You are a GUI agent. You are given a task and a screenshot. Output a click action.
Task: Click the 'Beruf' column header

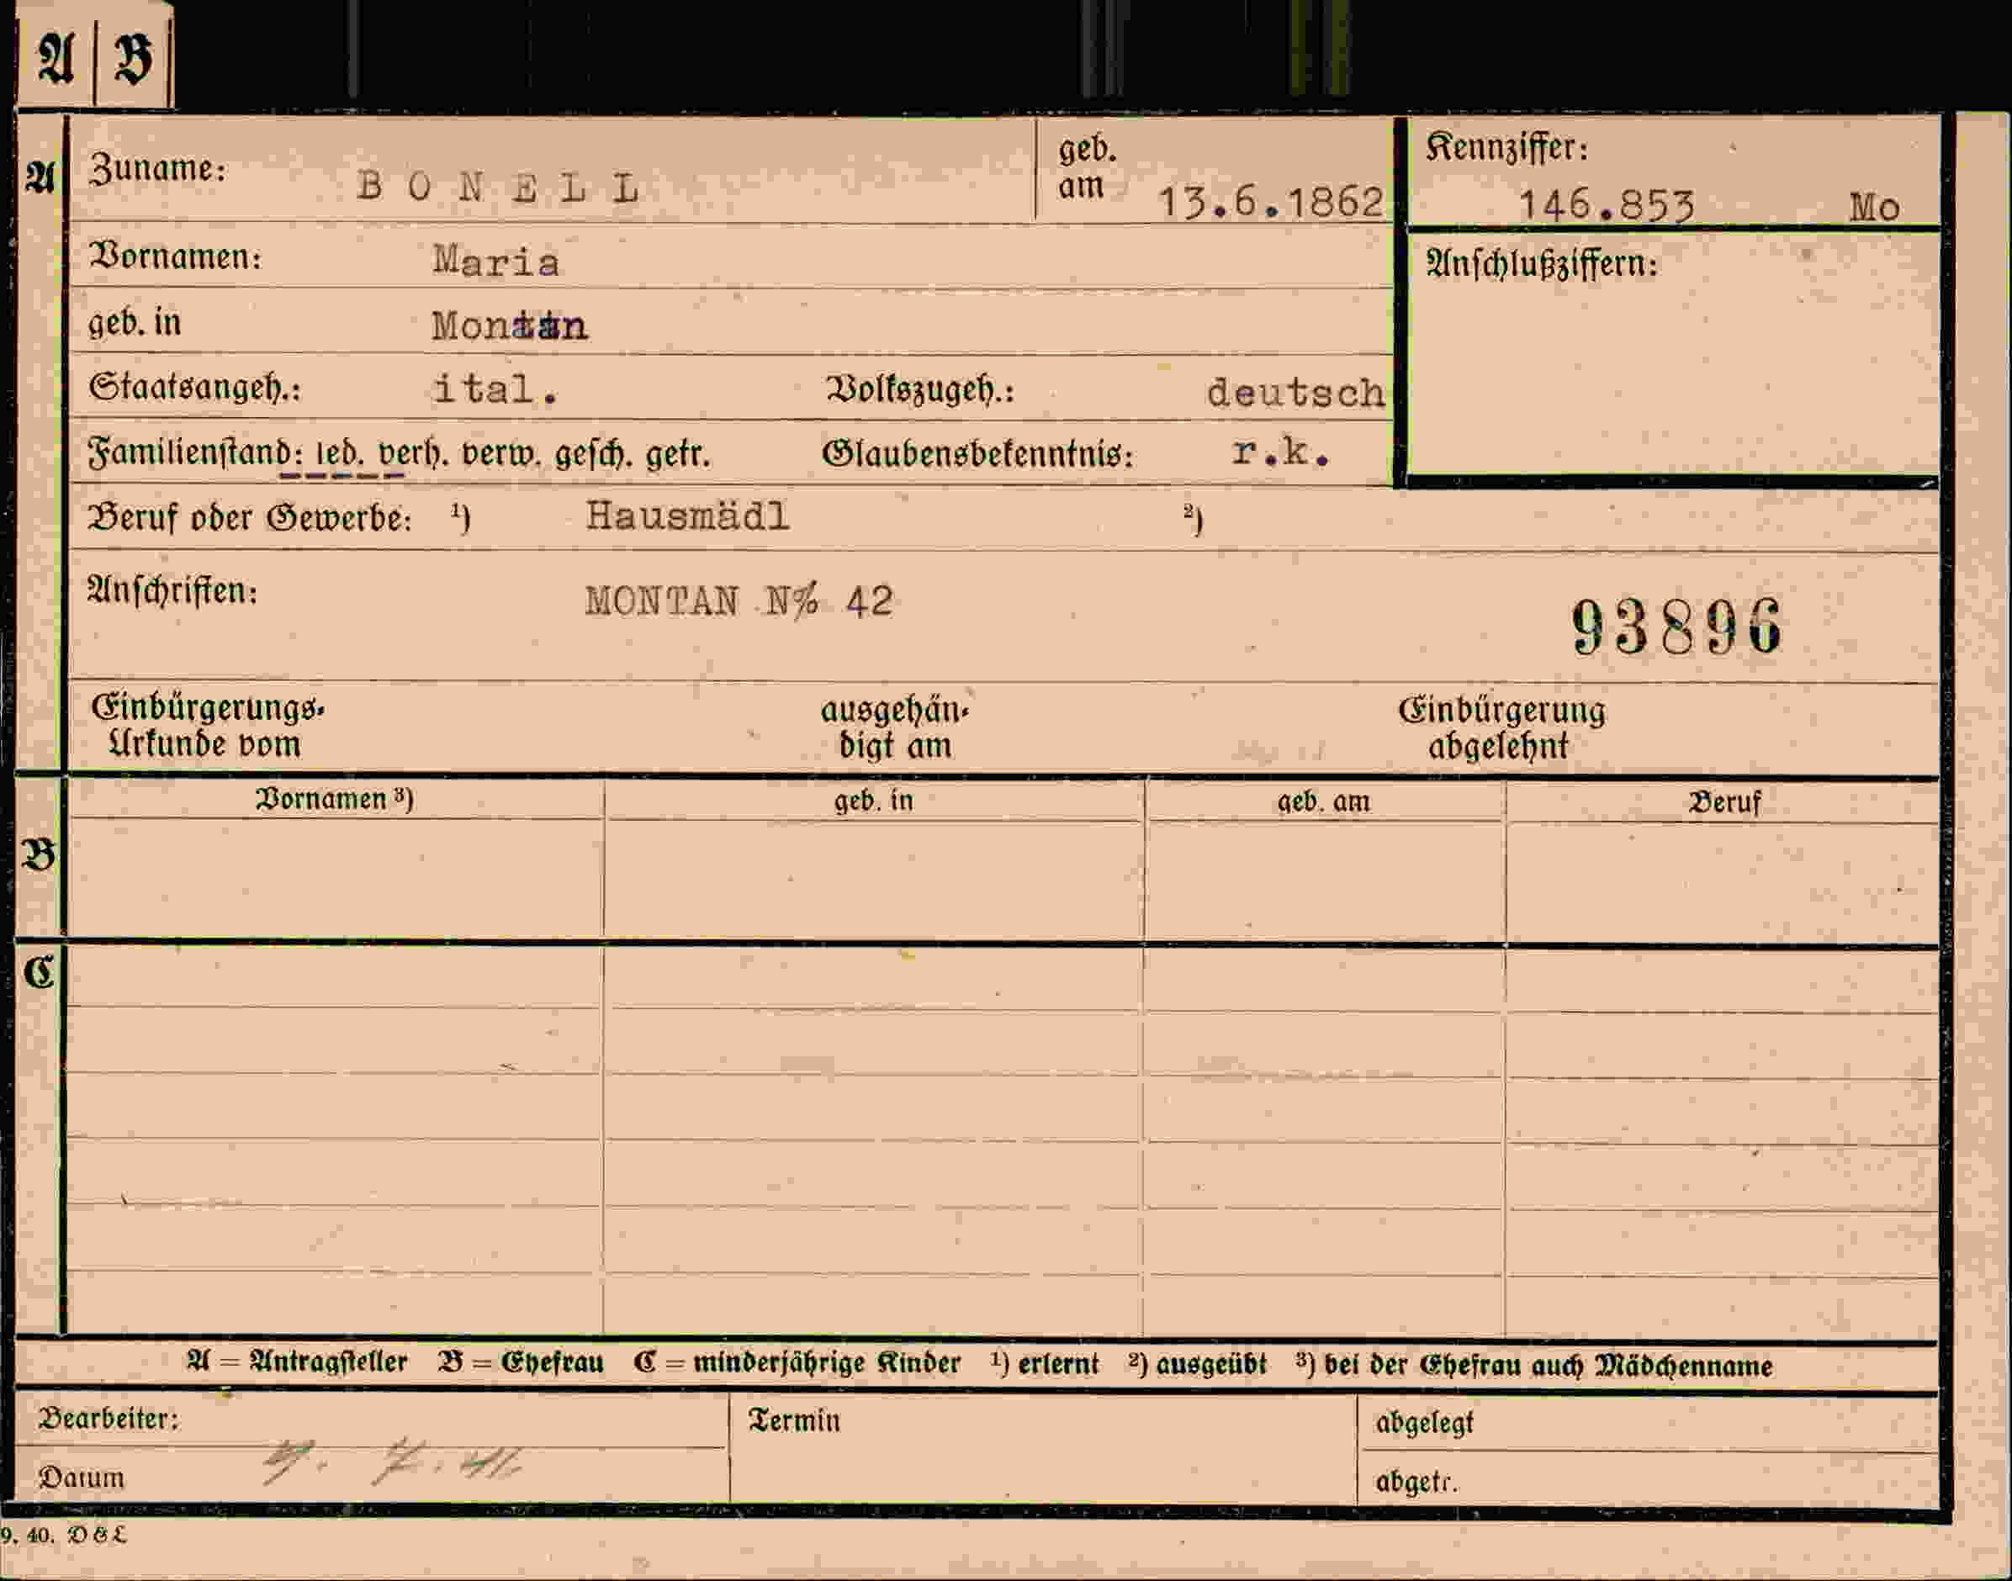(x=1724, y=801)
